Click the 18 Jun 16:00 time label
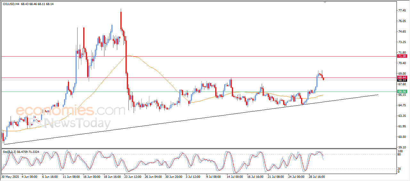This screenshot has width=410, height=181. (112, 176)
